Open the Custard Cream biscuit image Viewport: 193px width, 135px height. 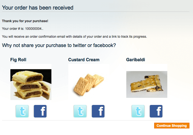point(89,82)
